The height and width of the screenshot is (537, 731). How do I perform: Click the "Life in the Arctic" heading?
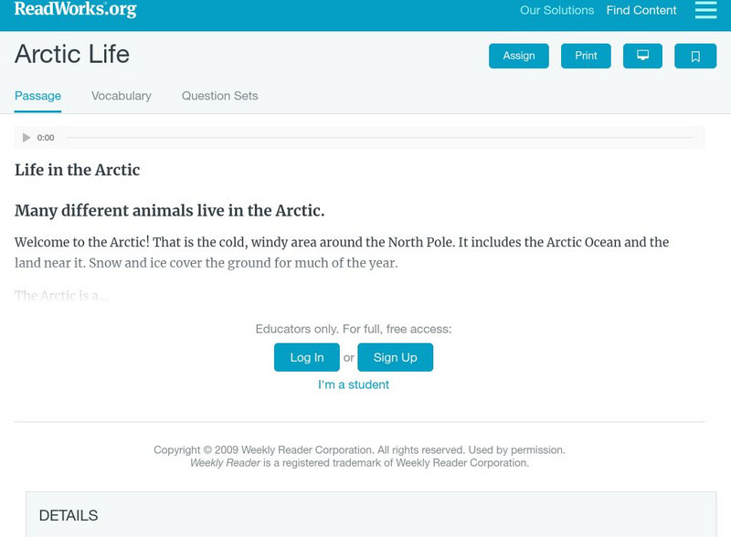77,170
